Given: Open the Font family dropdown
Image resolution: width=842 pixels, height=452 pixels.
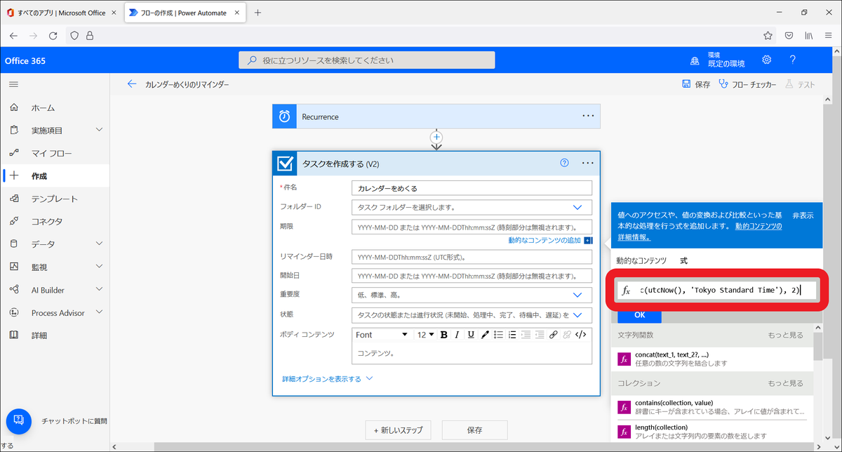Looking at the screenshot, I should [382, 335].
